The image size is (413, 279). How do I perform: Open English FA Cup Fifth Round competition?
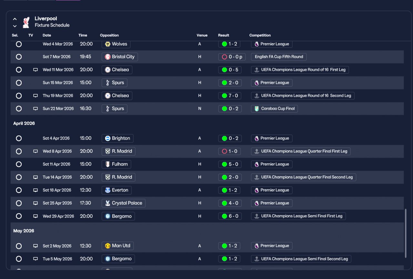pyautogui.click(x=279, y=57)
